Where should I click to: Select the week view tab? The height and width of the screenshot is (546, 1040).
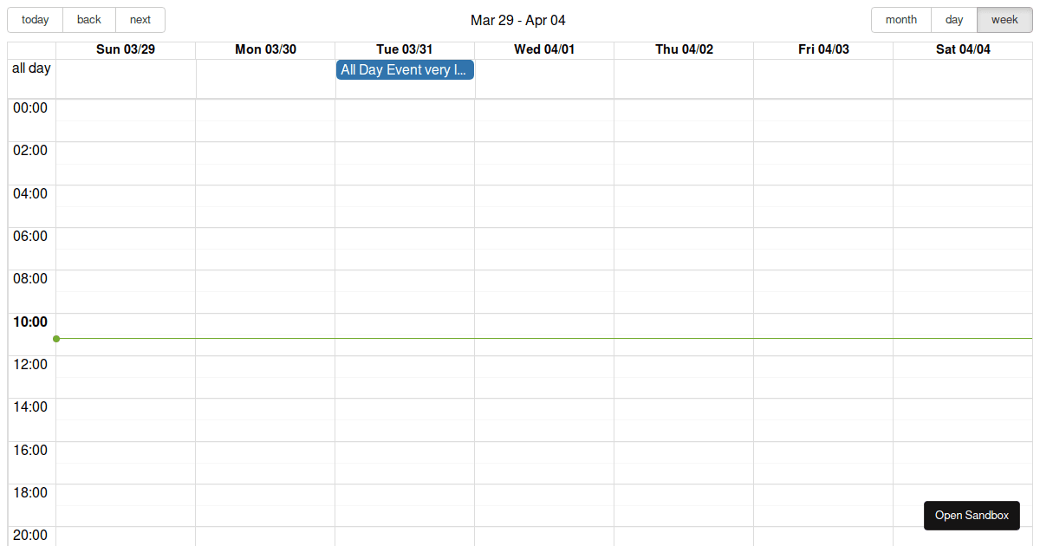click(1004, 20)
